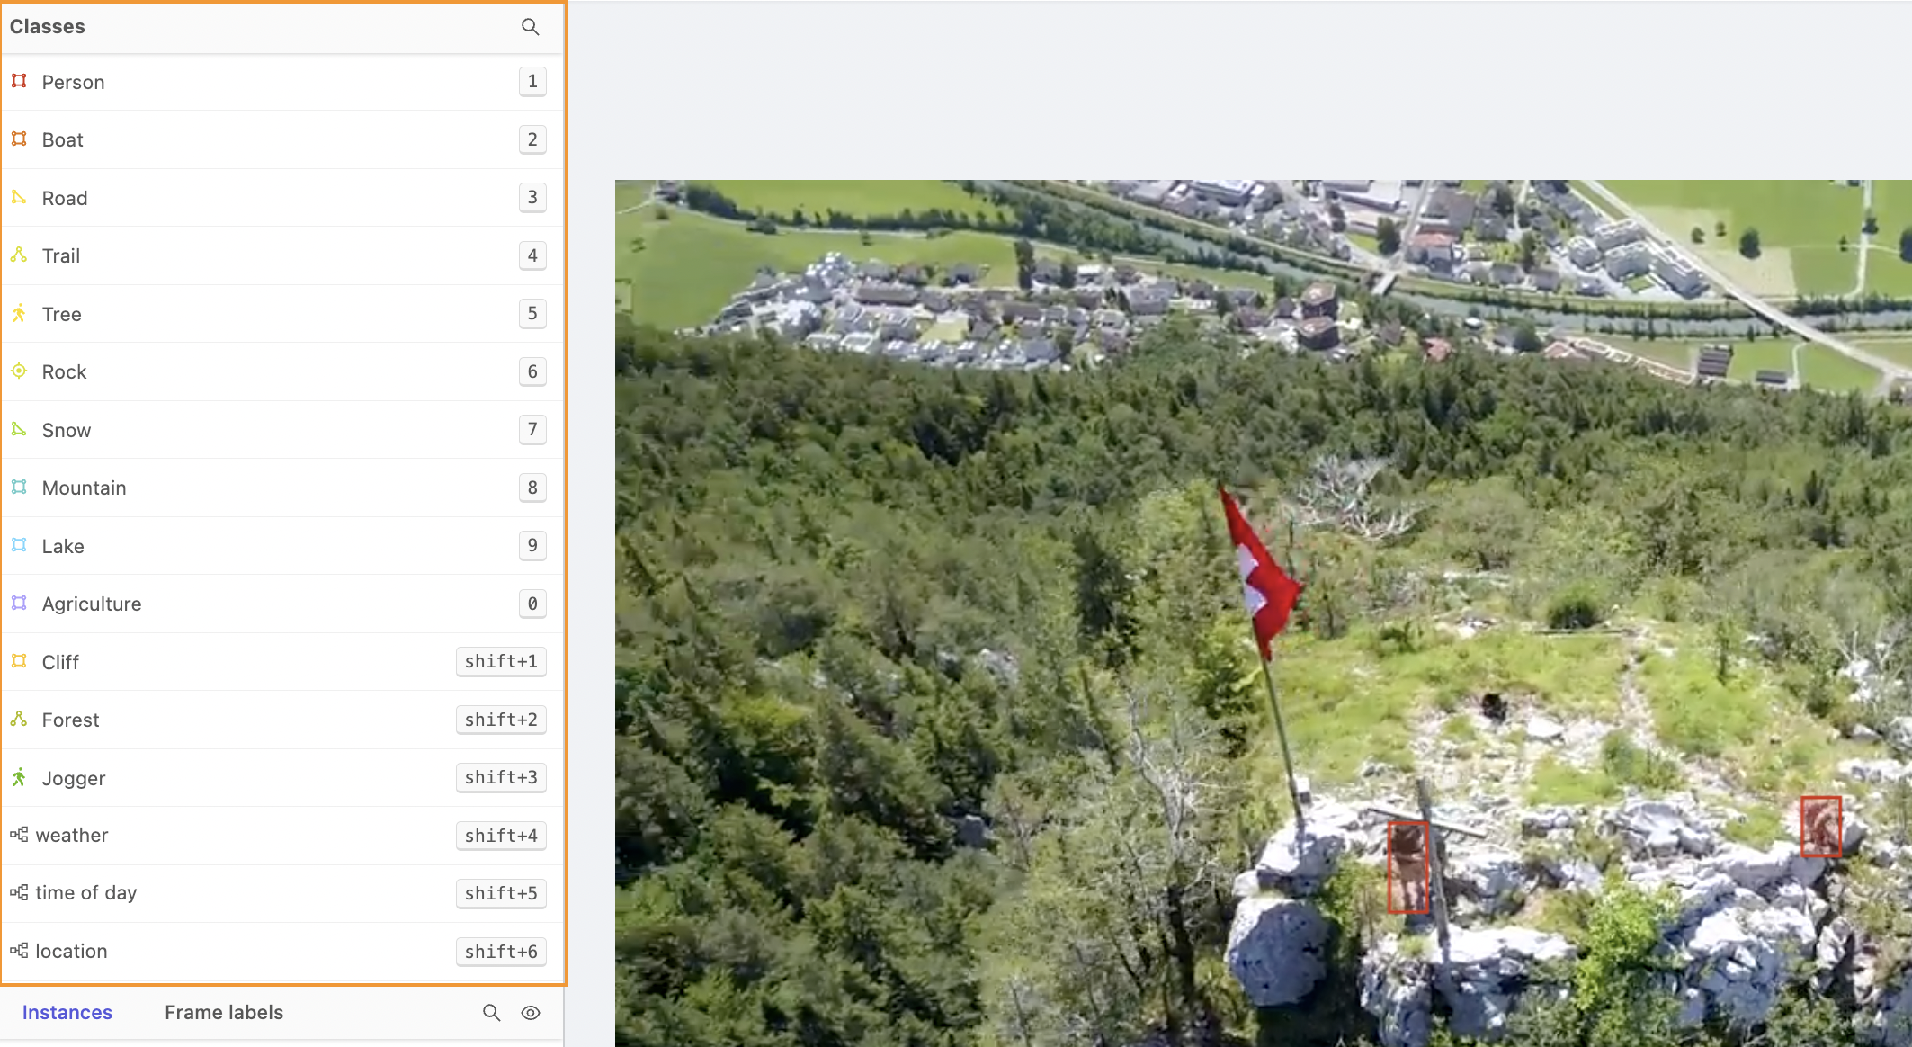Click the Cliff shift+1 shortcut badge
1912x1047 pixels.
[501, 661]
